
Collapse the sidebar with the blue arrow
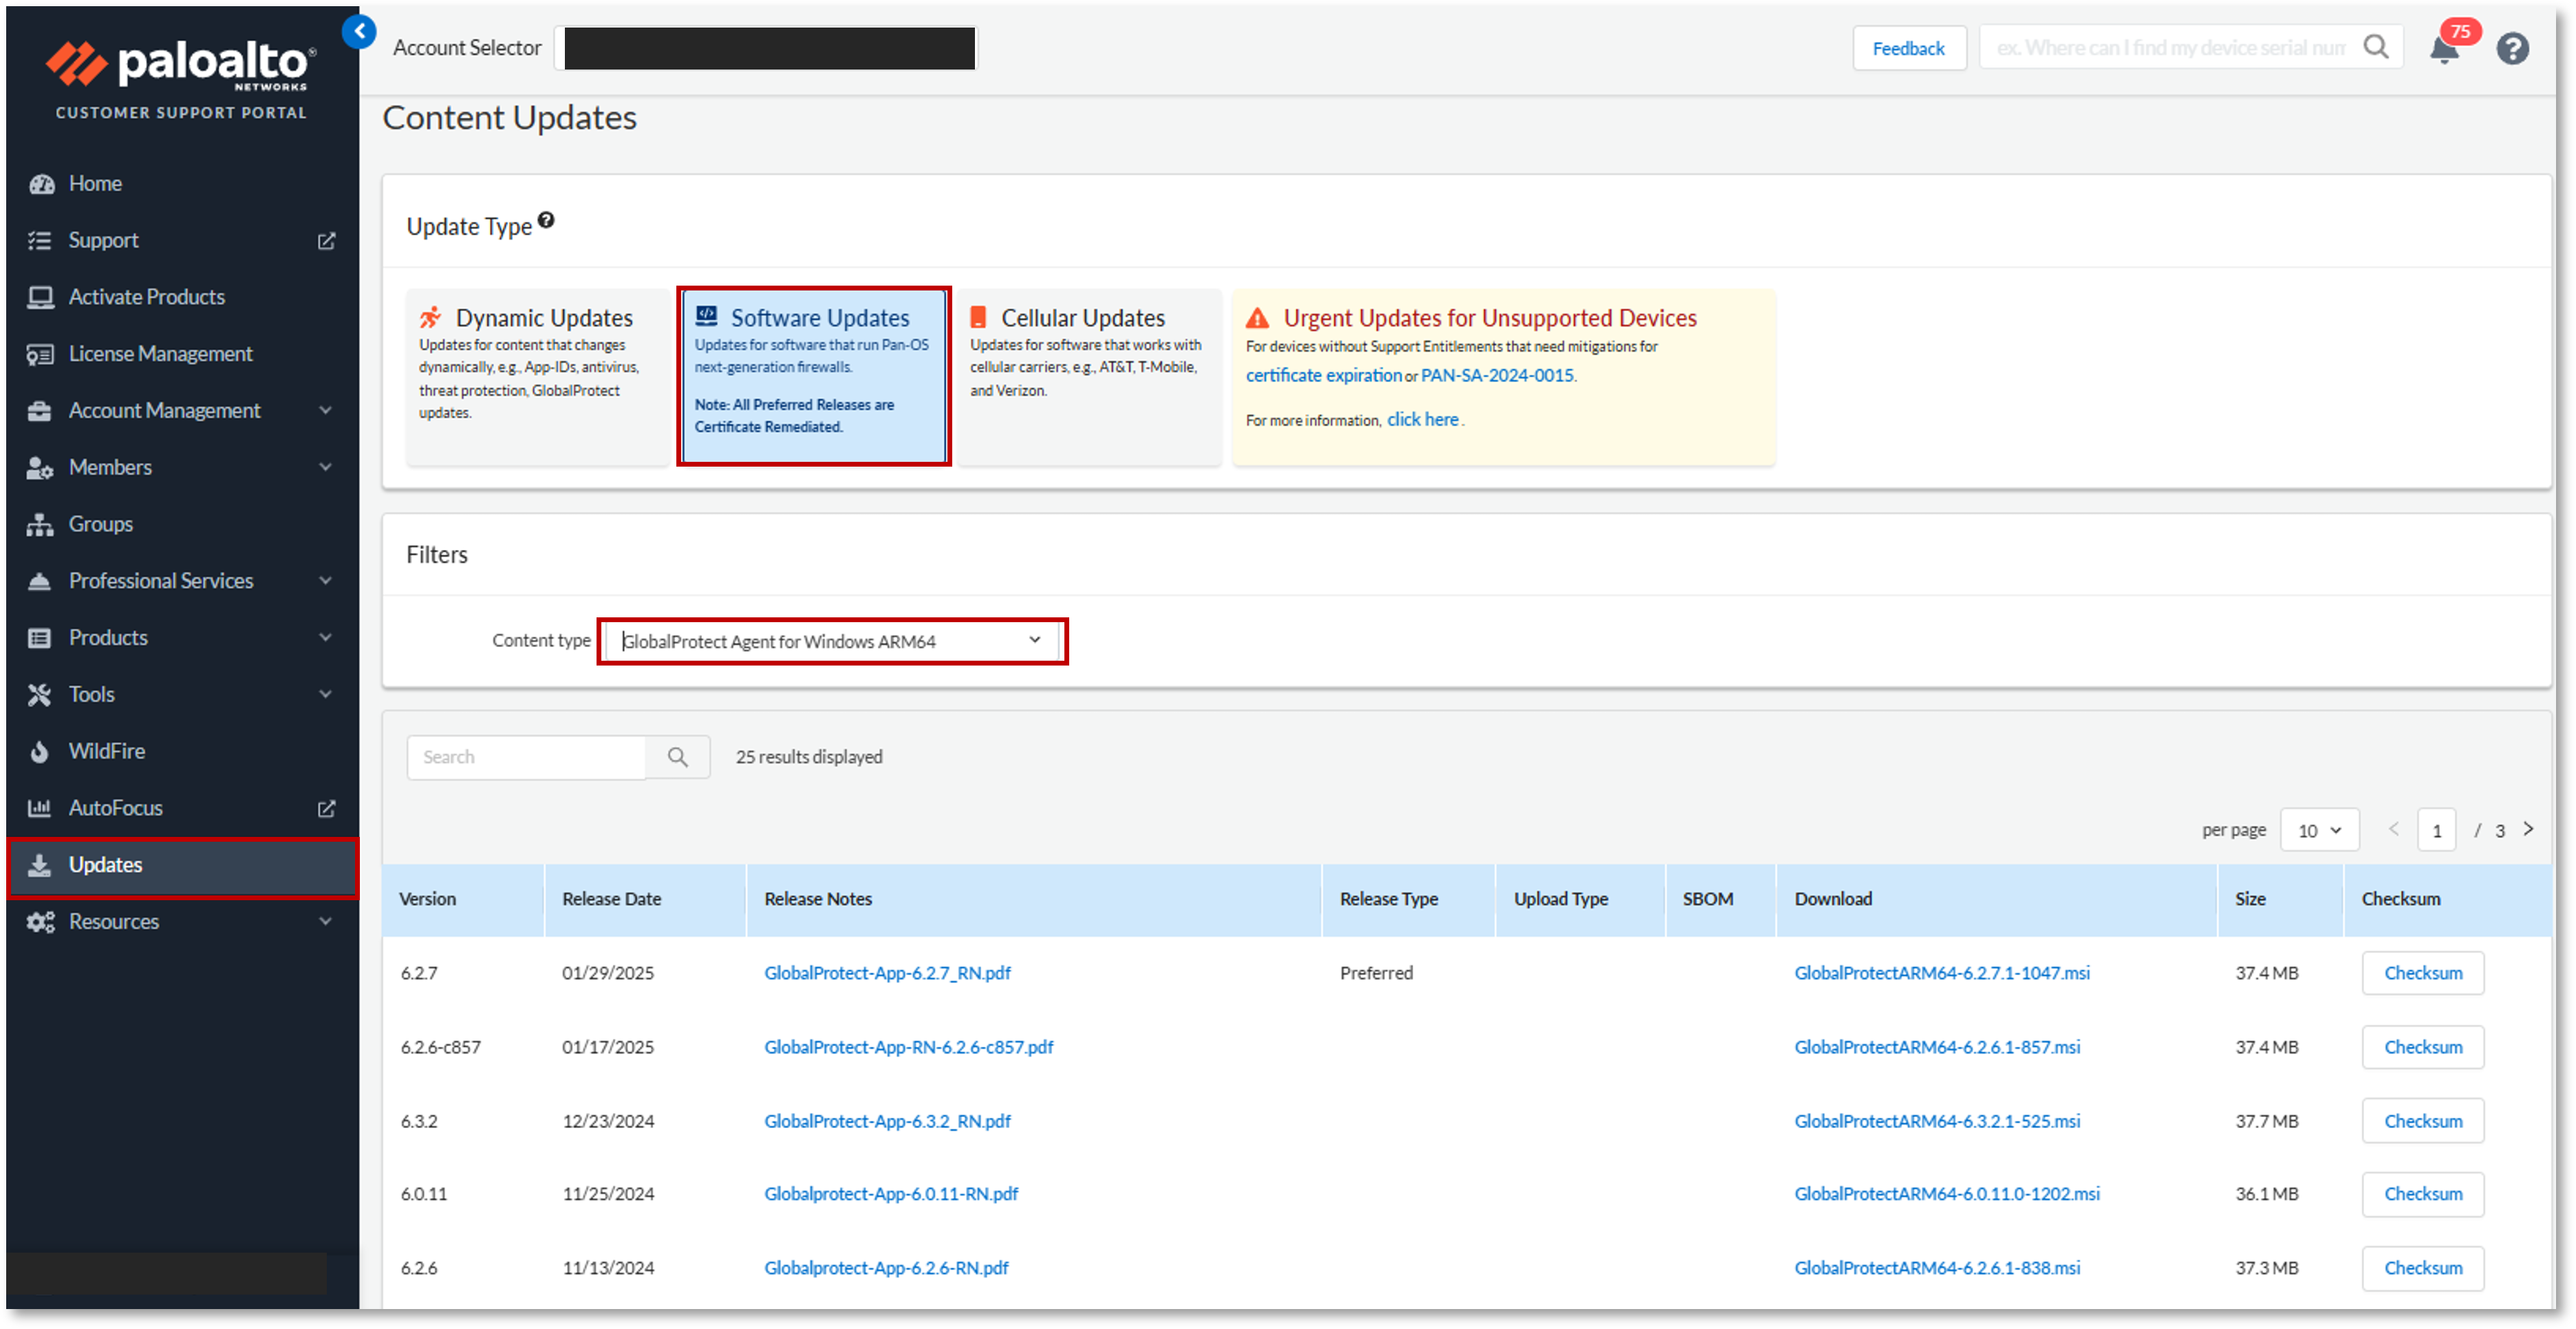[x=359, y=31]
